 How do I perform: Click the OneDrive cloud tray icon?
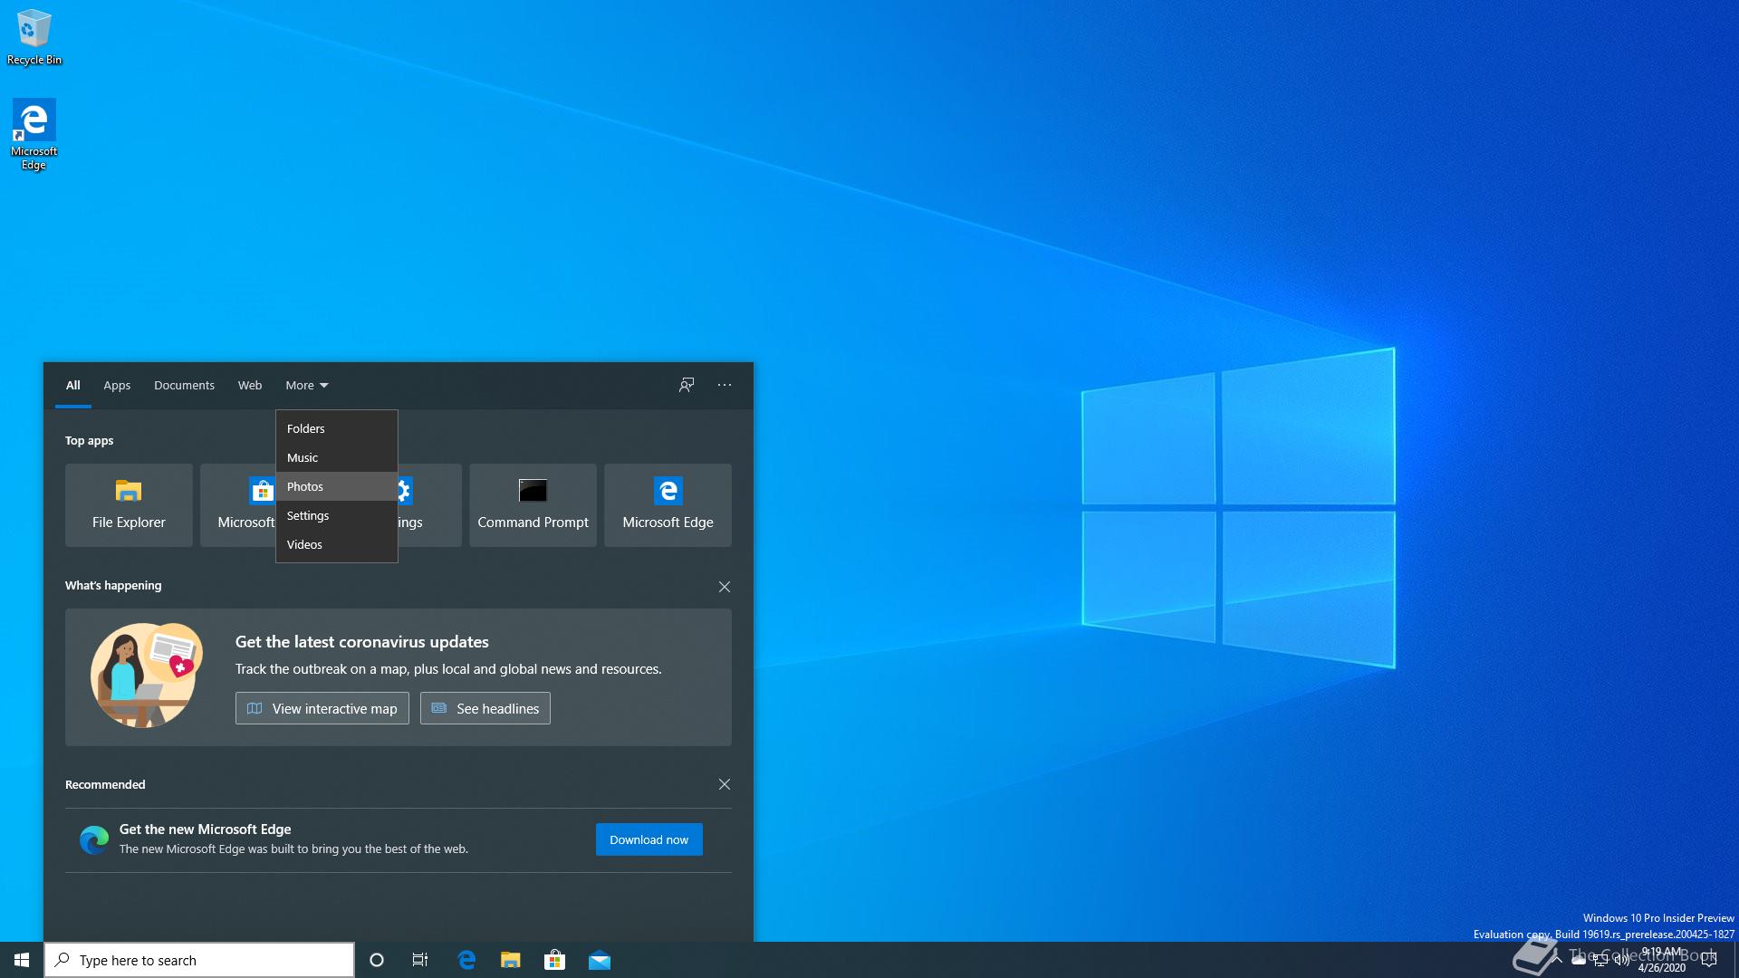pos(1579,960)
